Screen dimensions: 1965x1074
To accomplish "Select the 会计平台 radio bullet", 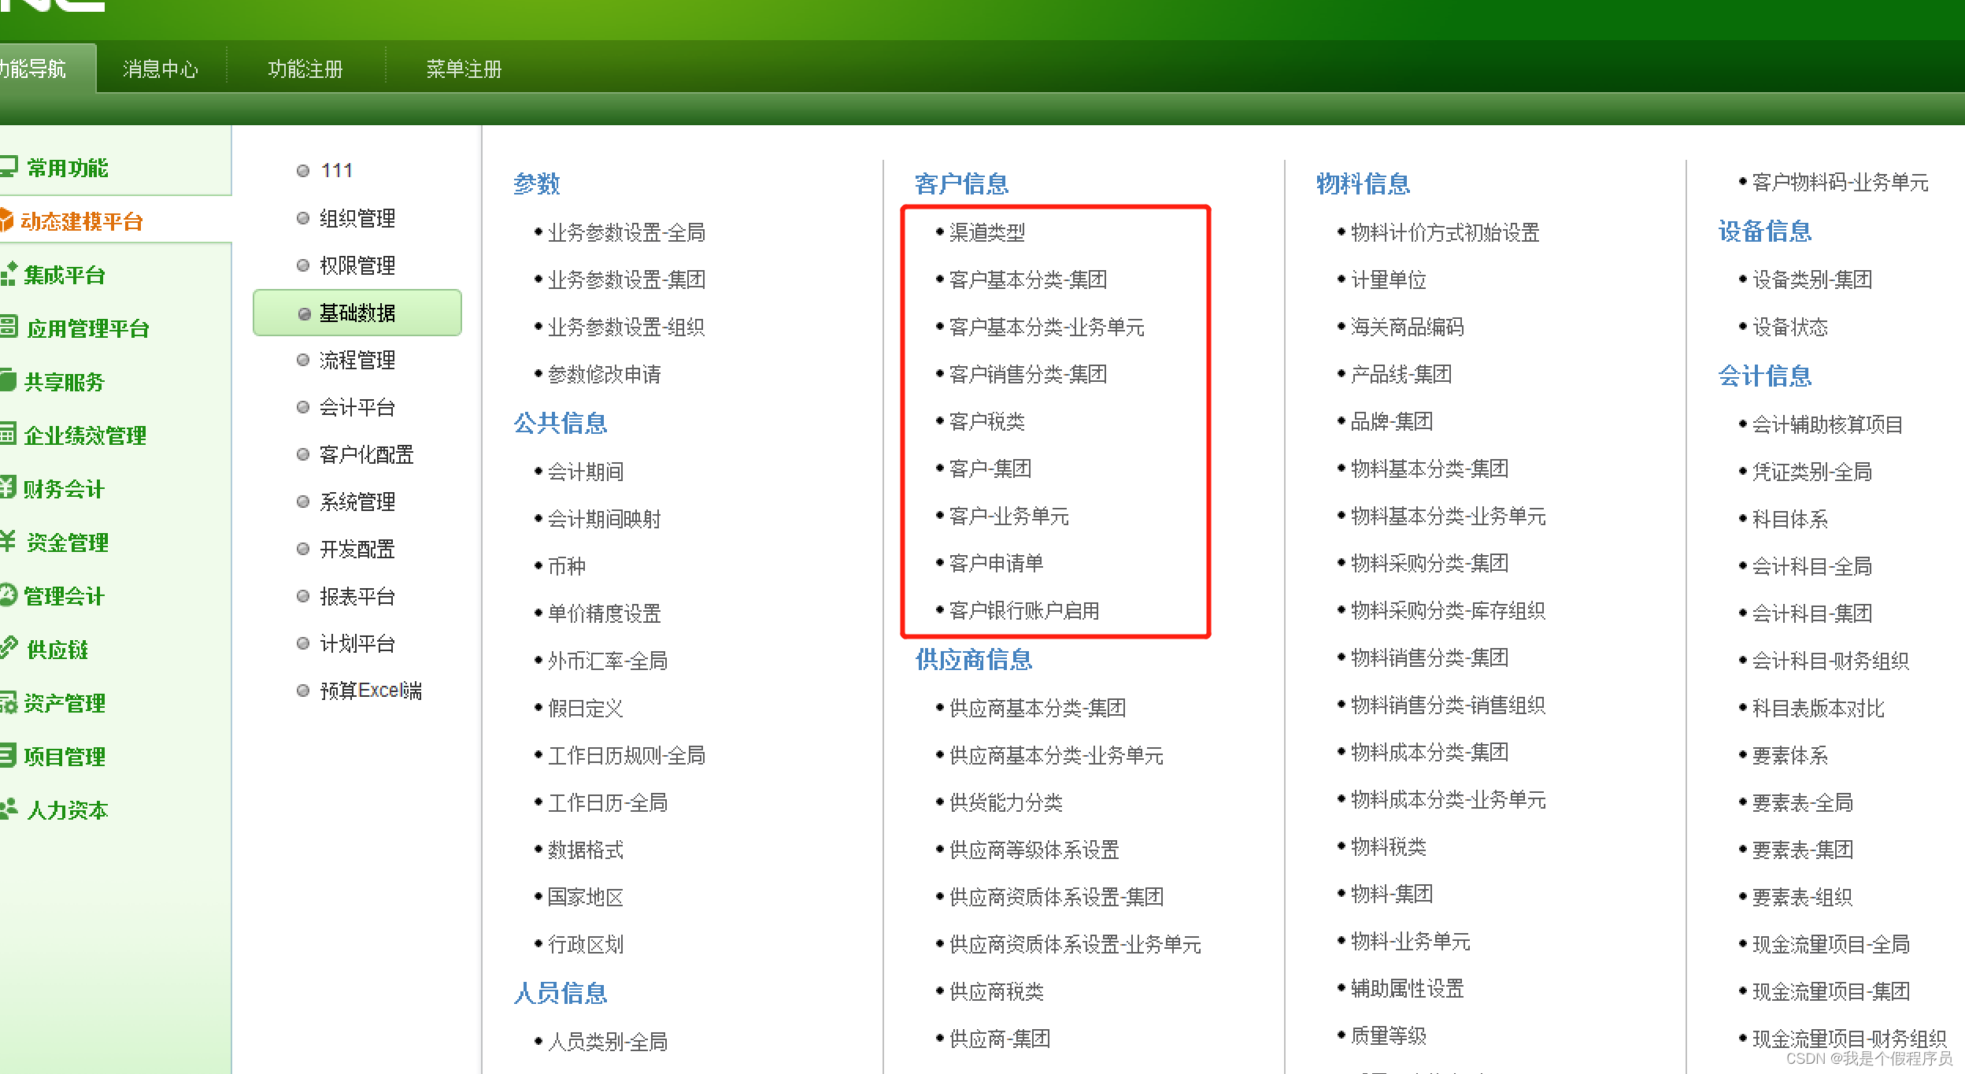I will 303,407.
